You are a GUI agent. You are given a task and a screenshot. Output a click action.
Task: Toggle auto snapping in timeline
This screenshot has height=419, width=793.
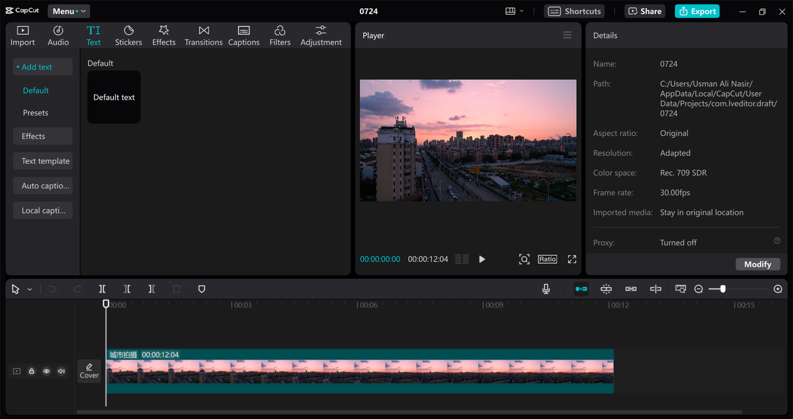606,289
